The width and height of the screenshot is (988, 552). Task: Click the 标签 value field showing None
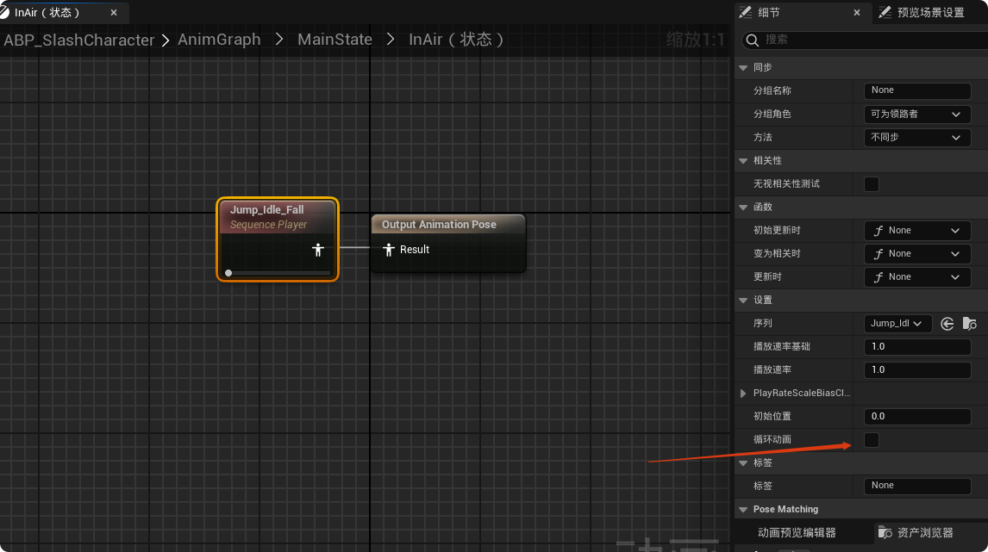(x=916, y=486)
